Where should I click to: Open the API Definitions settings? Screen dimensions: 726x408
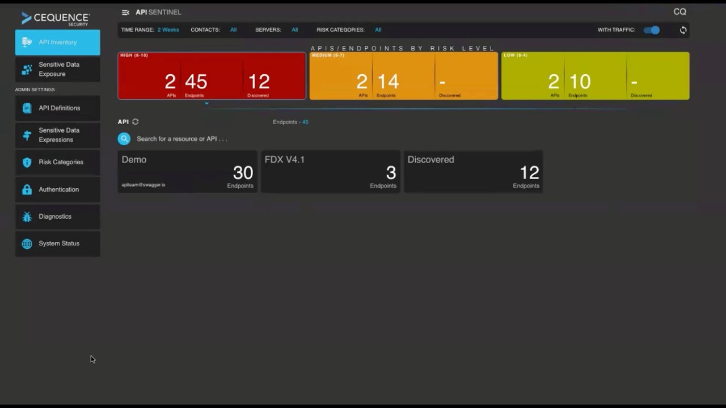(x=58, y=108)
